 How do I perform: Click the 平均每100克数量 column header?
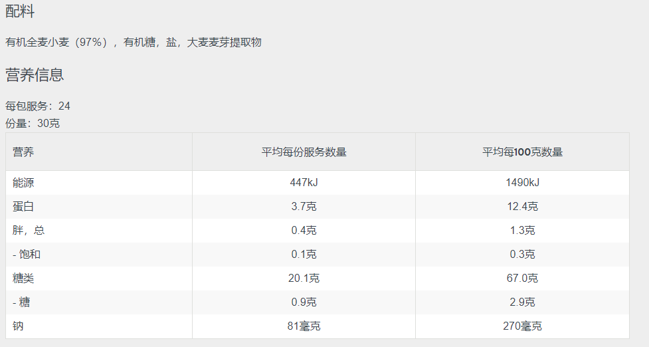click(522, 152)
